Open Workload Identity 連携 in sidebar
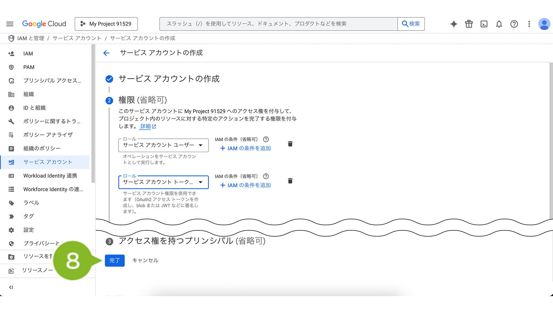Viewport: 553px width, 311px height. pos(50,176)
